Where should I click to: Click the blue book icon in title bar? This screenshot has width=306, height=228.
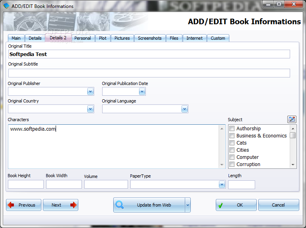tap(6, 6)
